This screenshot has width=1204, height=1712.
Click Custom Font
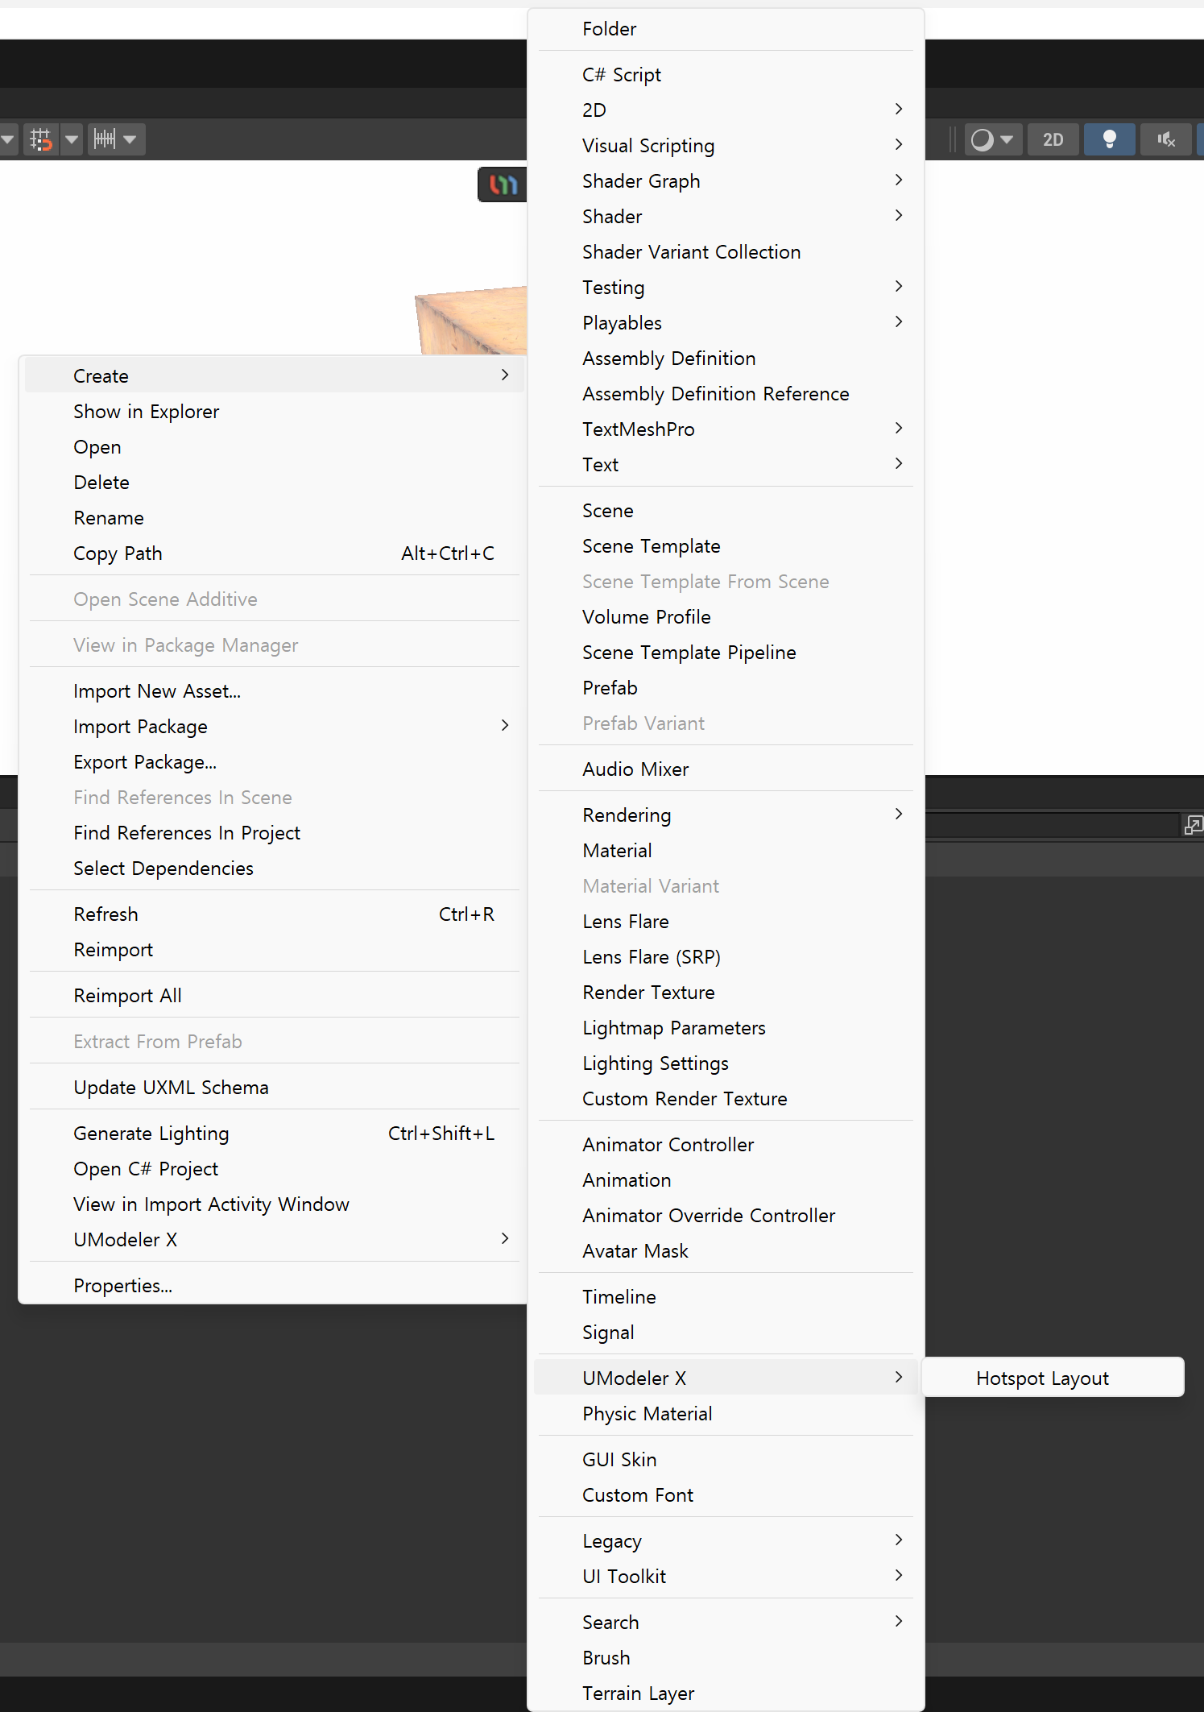pos(726,1495)
